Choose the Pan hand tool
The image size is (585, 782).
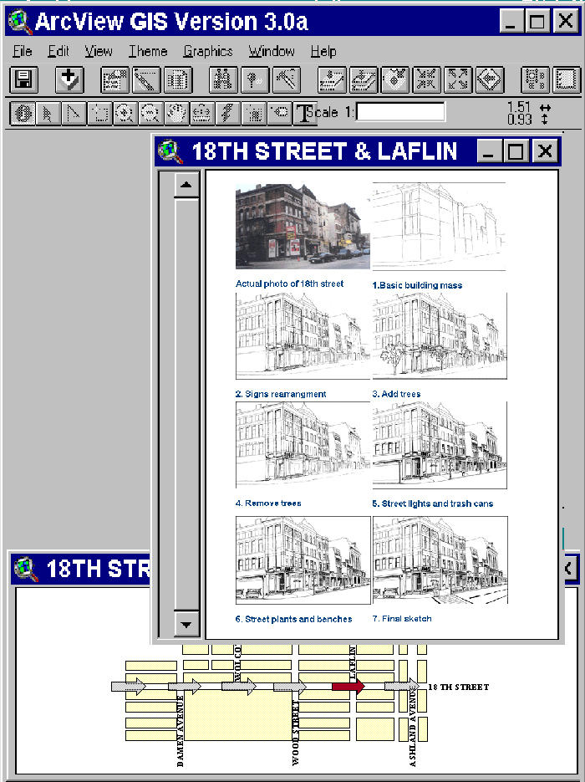pyautogui.click(x=176, y=113)
